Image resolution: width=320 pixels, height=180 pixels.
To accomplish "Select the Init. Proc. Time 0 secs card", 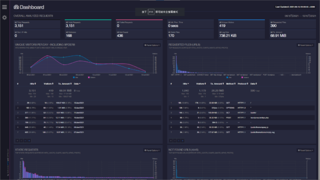I will click(x=190, y=24).
